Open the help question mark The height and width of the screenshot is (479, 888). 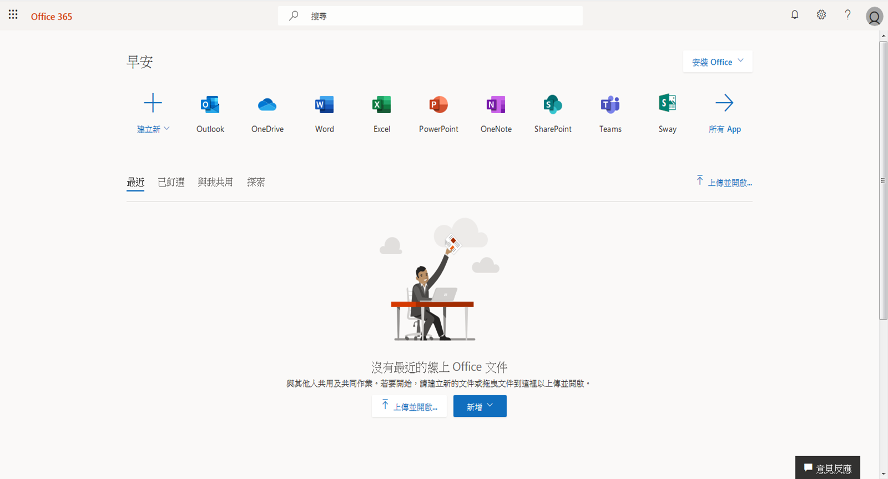[847, 15]
